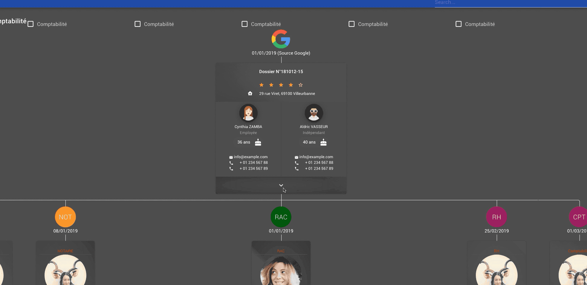
Task: Click Cynthia's phone icon for number ending 89
Action: (x=231, y=169)
